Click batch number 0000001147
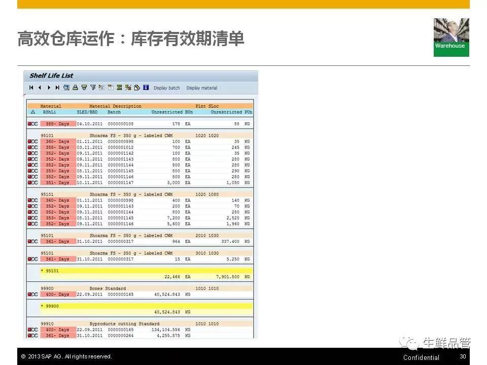This screenshot has height=365, width=487. 120,182
